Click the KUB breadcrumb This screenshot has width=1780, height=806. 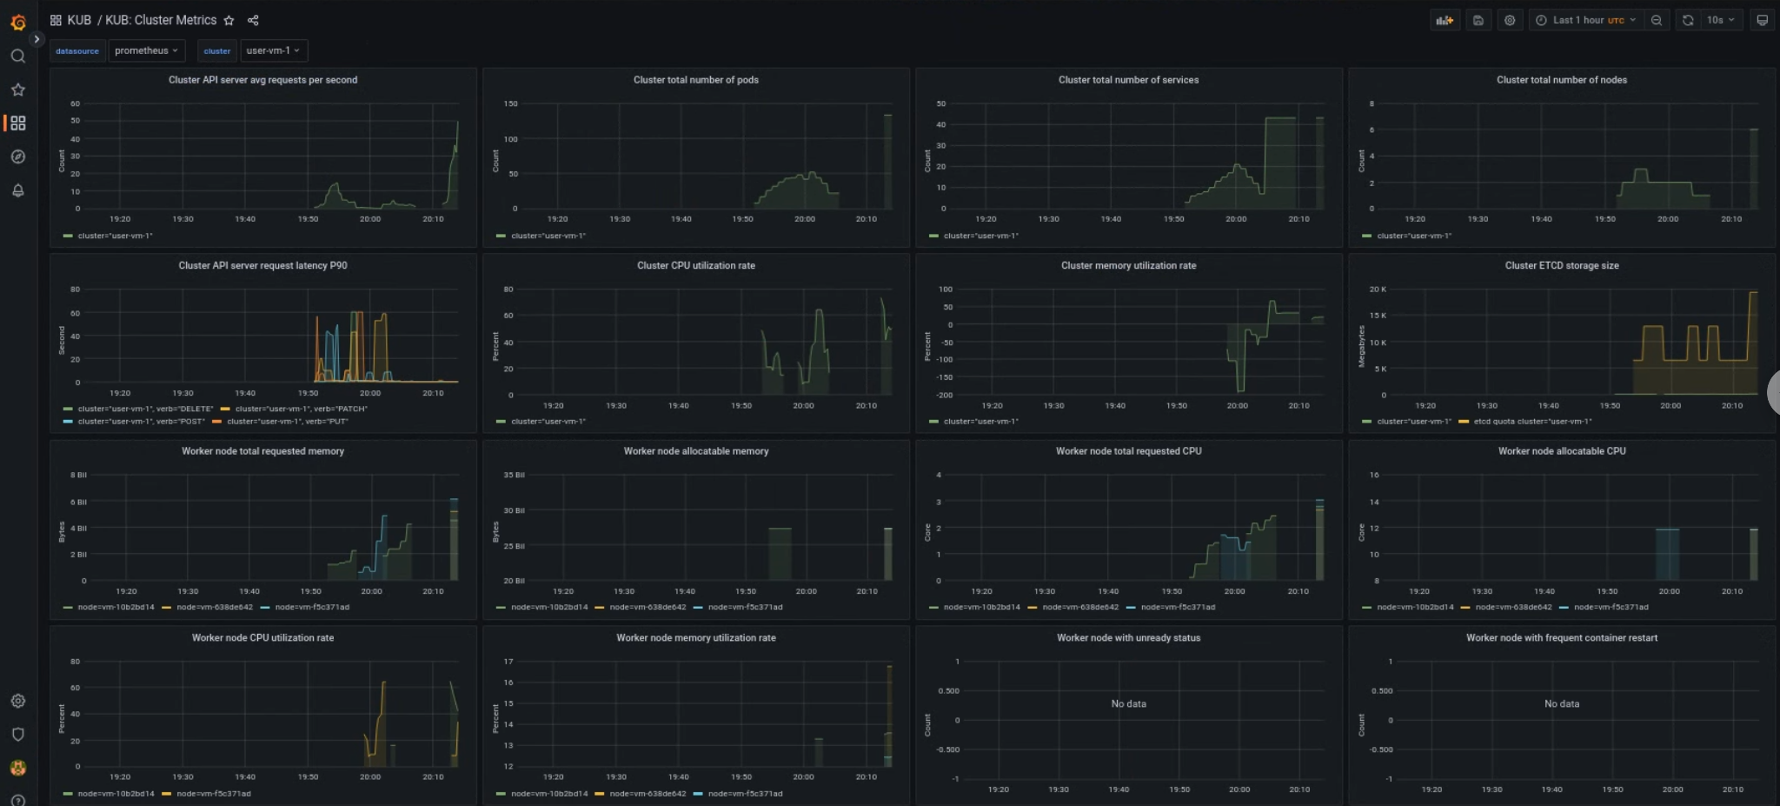pyautogui.click(x=79, y=19)
